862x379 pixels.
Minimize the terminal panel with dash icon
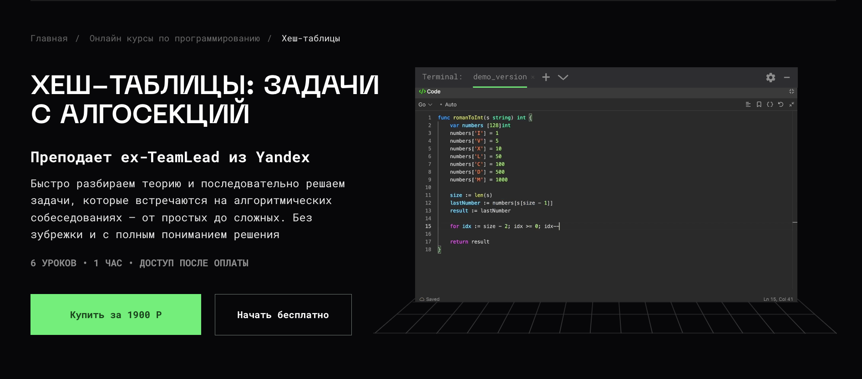pos(786,78)
